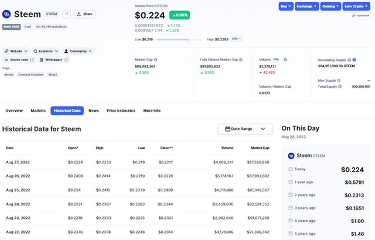Image resolution: width=375 pixels, height=240 pixels.
Task: Click the Sponsored label icon
Action: 353,16
